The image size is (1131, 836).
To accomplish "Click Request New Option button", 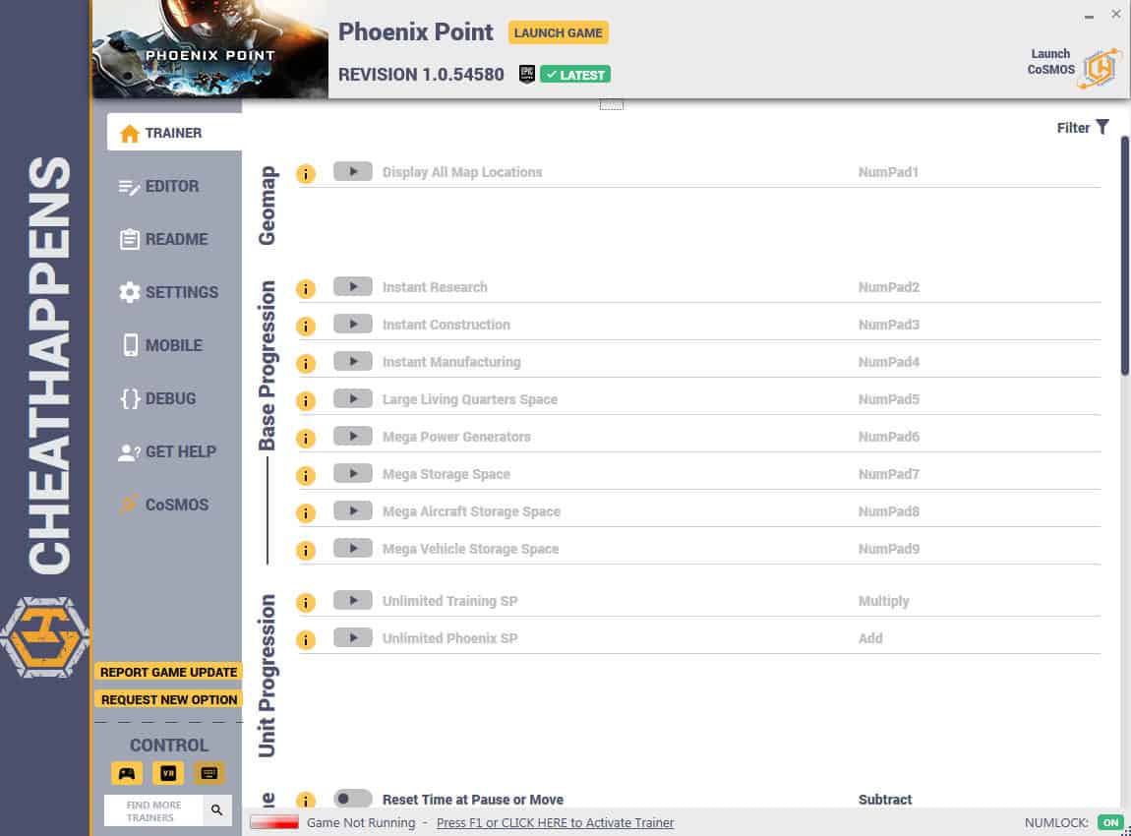I will (169, 699).
